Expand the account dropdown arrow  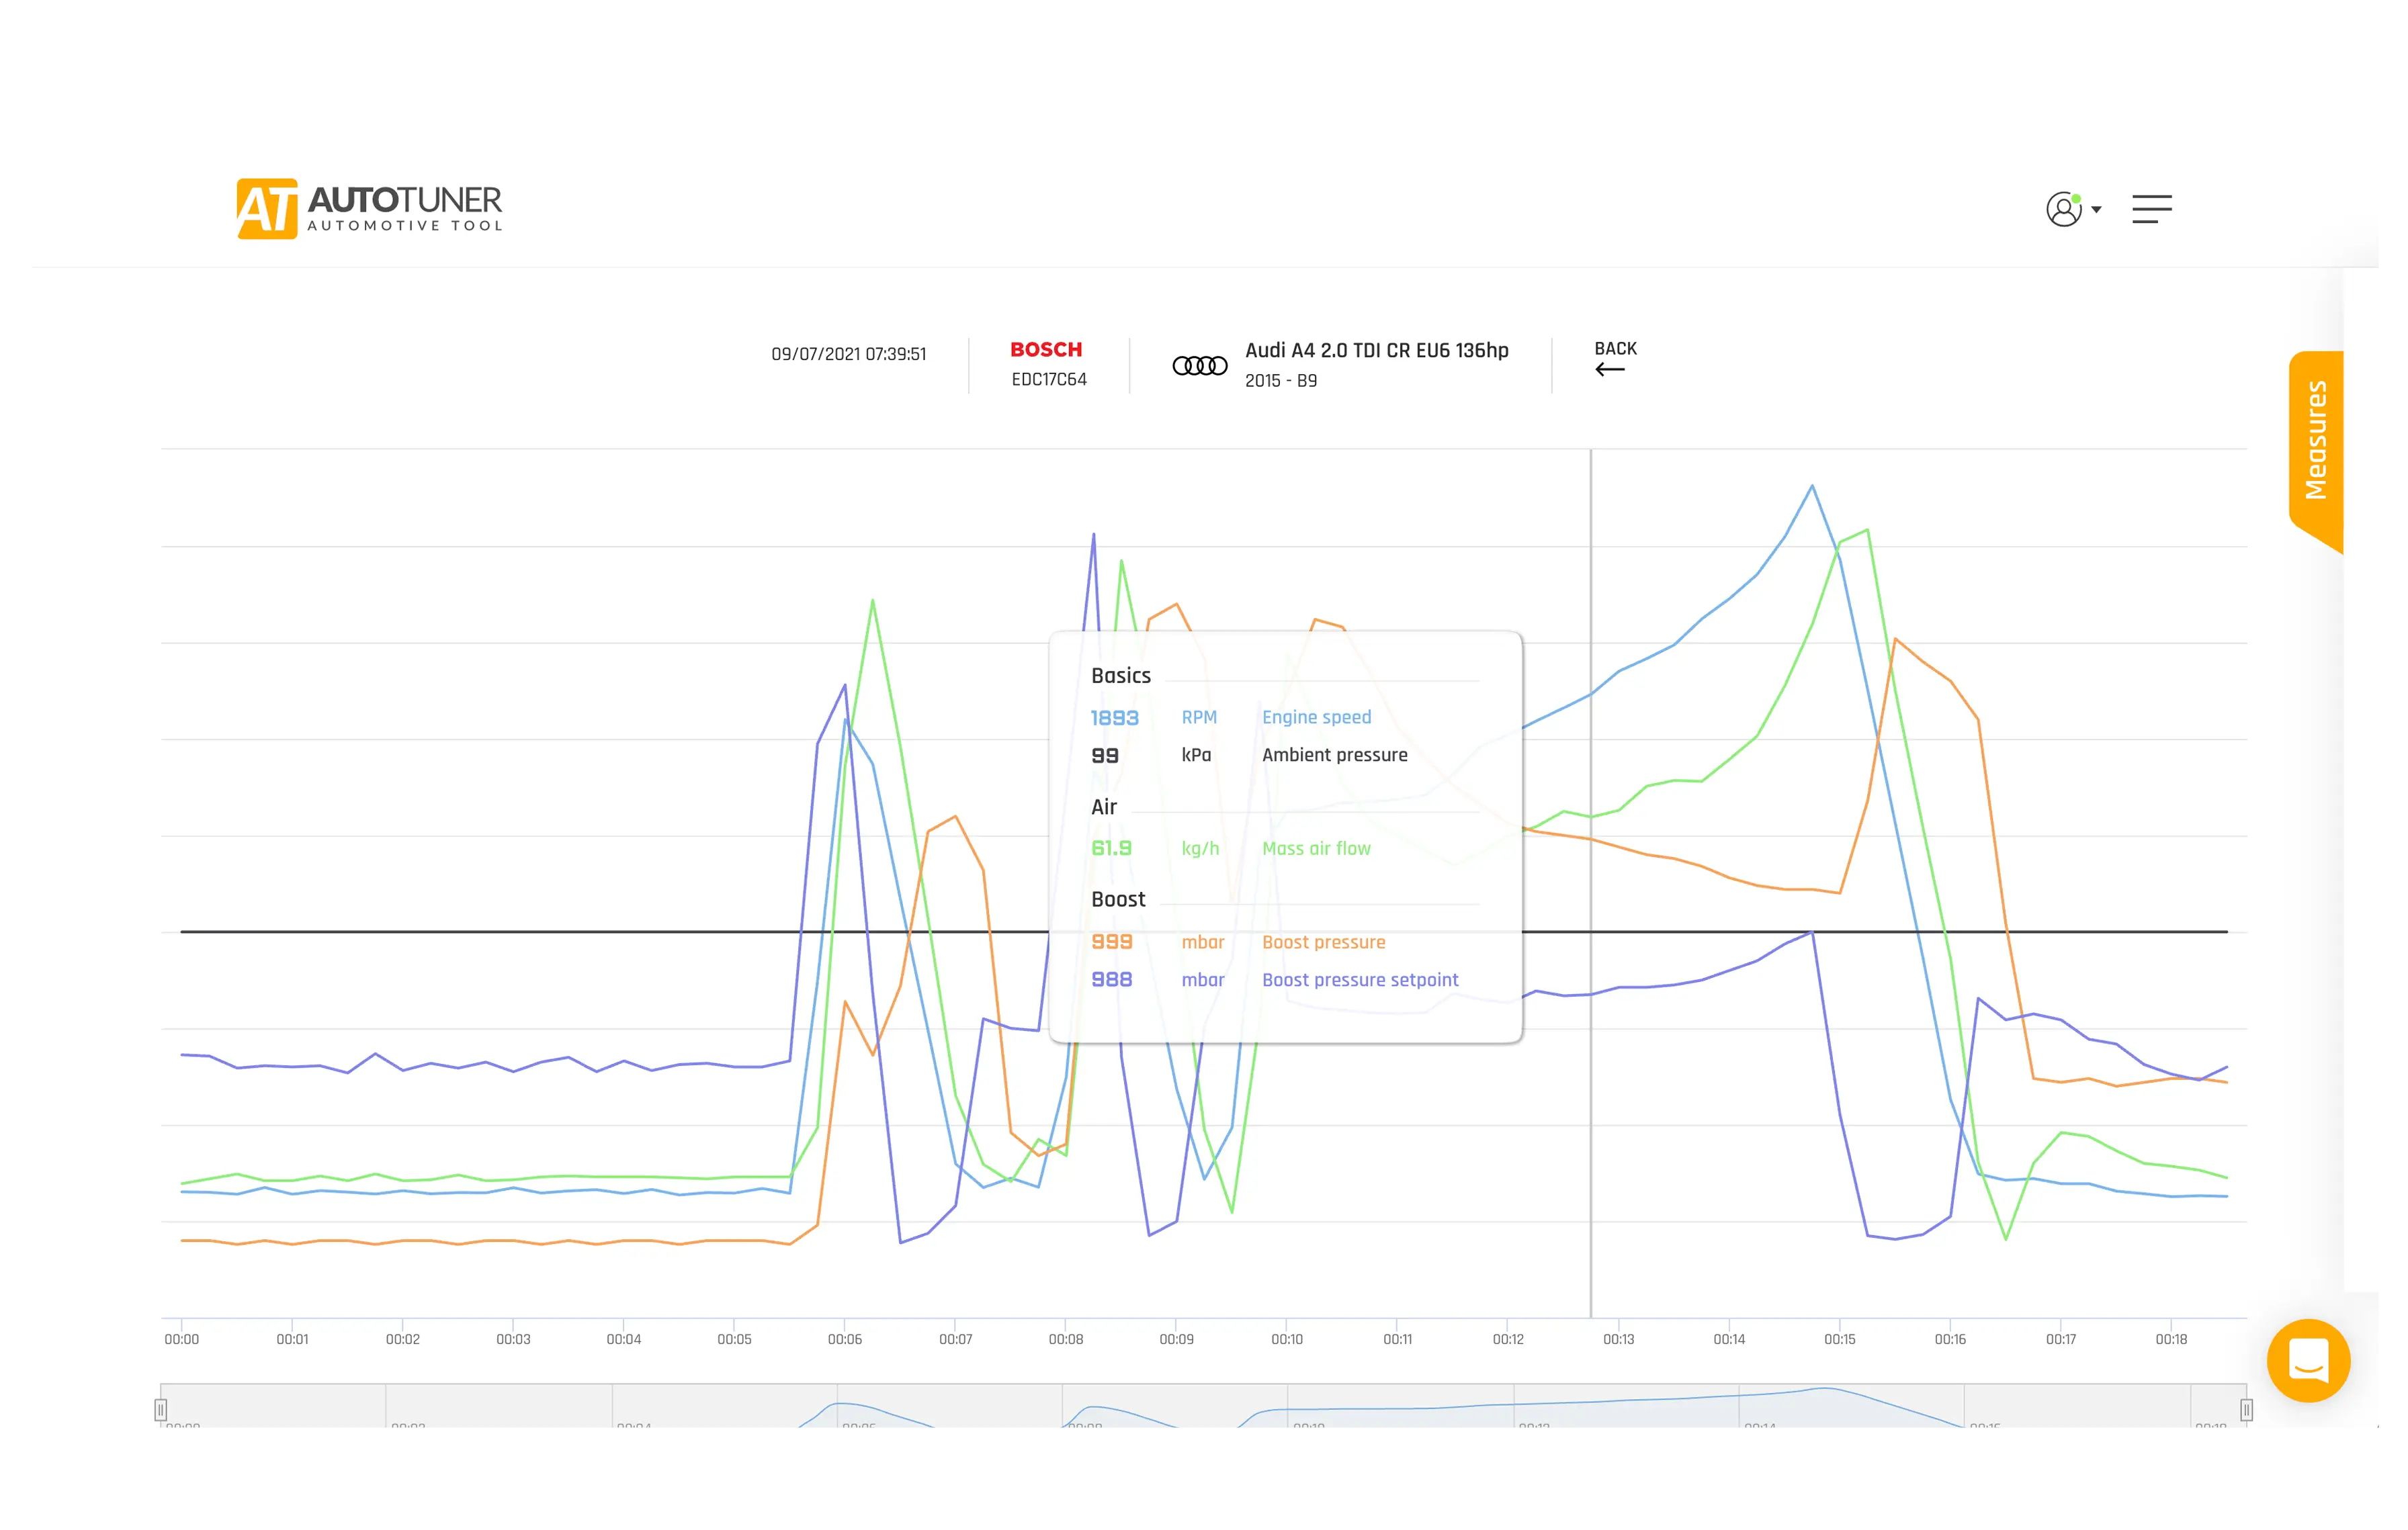point(2096,210)
